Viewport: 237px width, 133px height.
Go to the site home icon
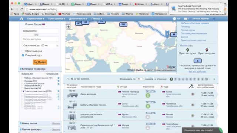pyautogui.click(x=21, y=19)
